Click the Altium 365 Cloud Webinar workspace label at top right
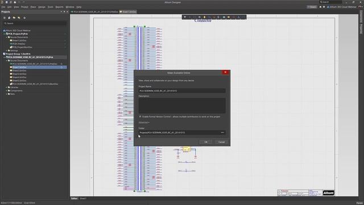 point(341,7)
